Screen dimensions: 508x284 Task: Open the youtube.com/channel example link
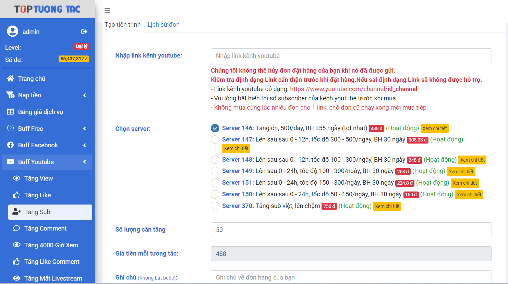coord(354,89)
